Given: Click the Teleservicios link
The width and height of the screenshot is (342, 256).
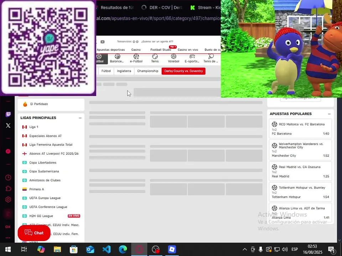Looking at the screenshot, I should [x=124, y=42].
